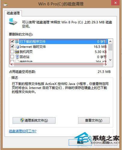Open 清理系统文件(S) button
The image size is (122, 150).
(34, 120)
